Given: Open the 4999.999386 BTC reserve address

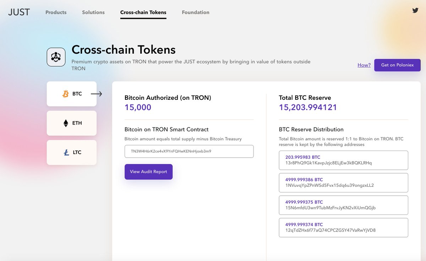Looking at the screenshot, I should point(344,183).
